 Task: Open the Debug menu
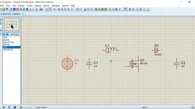click(x=38, y=5)
